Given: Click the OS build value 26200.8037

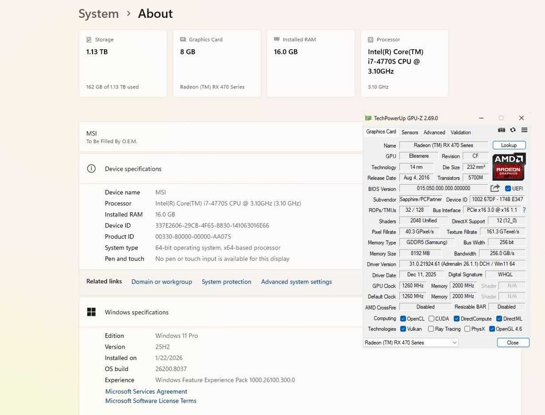Looking at the screenshot, I should 171,369.
